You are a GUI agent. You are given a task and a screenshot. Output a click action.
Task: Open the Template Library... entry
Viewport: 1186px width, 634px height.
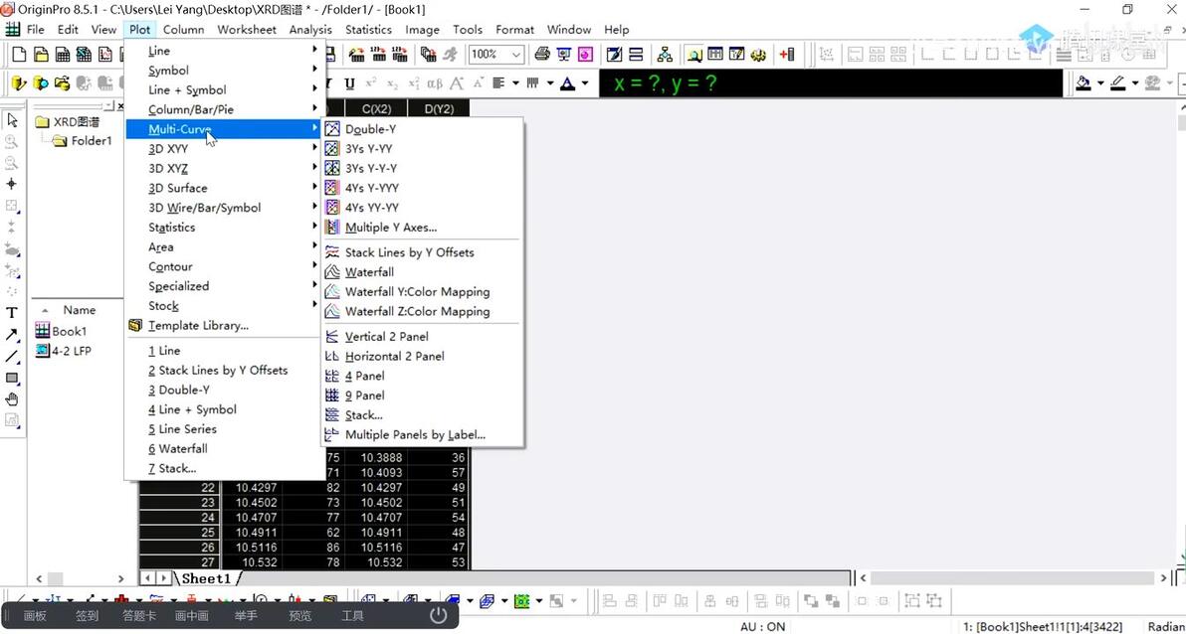pos(226,326)
